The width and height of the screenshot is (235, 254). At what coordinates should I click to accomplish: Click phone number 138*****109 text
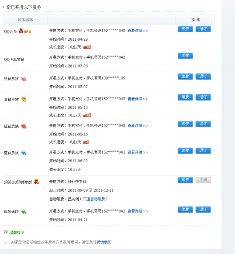(113, 78)
